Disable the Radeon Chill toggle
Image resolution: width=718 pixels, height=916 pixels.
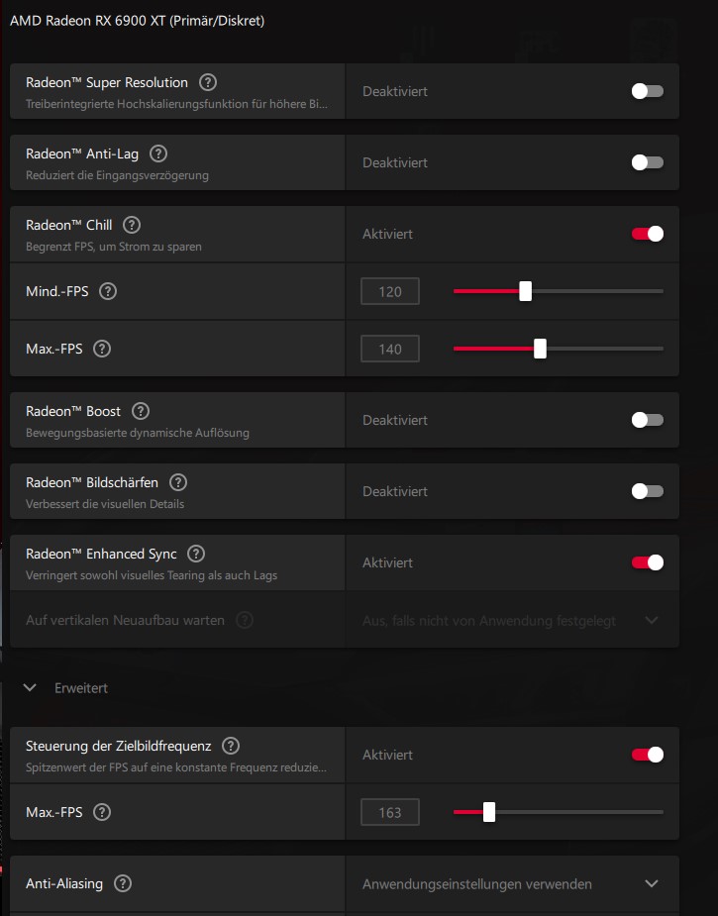coord(648,234)
